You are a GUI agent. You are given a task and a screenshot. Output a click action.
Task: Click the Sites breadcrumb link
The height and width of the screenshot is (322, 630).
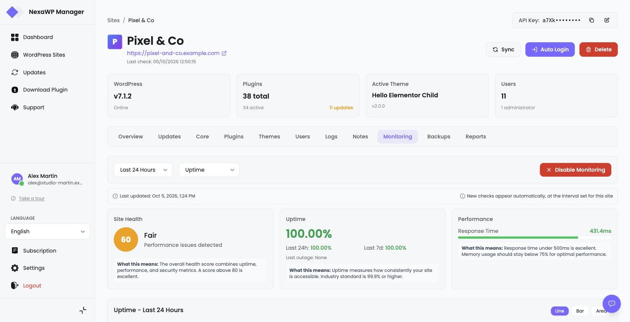coord(114,20)
